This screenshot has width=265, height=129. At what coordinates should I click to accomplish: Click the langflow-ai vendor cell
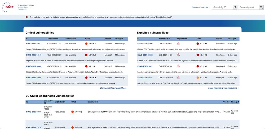pos(220,66)
